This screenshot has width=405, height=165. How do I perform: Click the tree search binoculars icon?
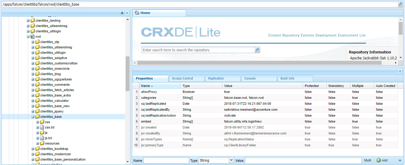[122, 13]
